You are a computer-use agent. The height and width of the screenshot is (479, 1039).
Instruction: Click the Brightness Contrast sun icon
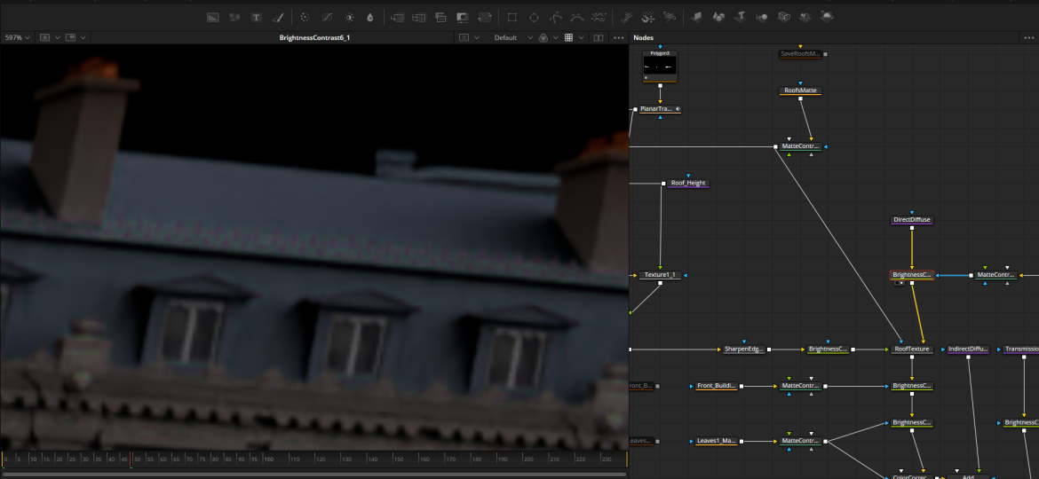click(348, 17)
